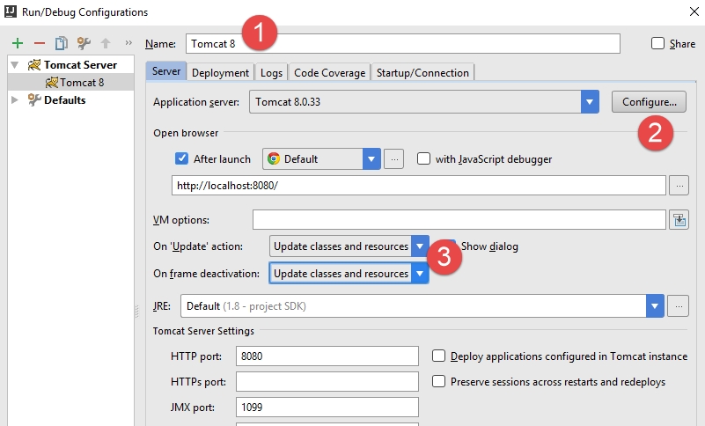Open the On frame deactivation dropdown
The width and height of the screenshot is (705, 426).
pyautogui.click(x=420, y=274)
